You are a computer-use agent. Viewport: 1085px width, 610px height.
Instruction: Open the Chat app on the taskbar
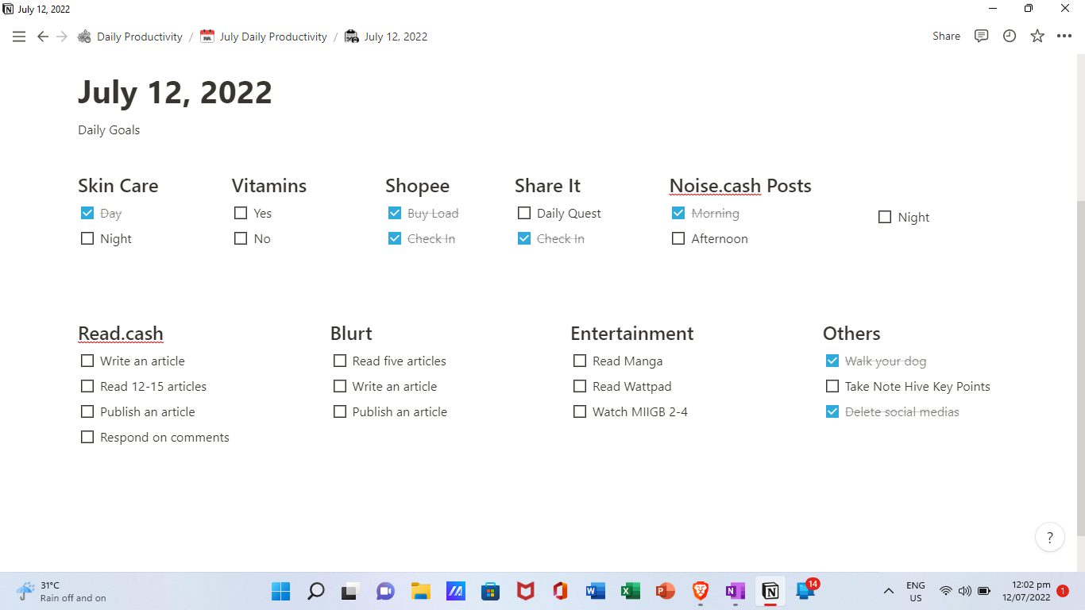tap(385, 591)
